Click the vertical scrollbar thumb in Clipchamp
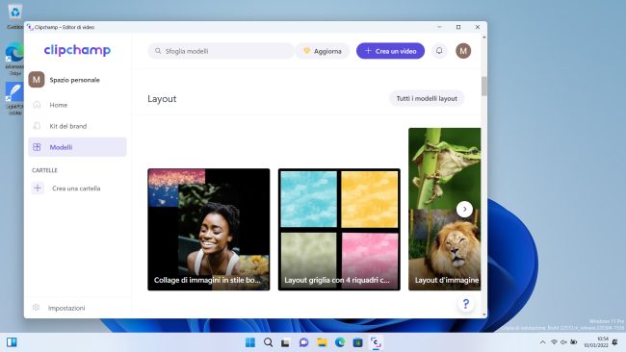Image resolution: width=626 pixels, height=352 pixels. click(484, 87)
